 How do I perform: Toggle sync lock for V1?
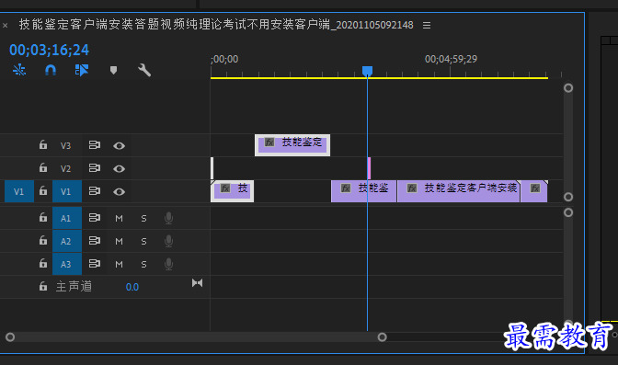point(94,191)
